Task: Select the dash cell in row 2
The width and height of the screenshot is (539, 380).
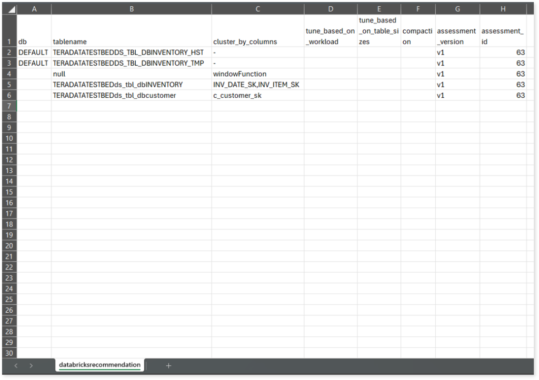Action: [258, 52]
